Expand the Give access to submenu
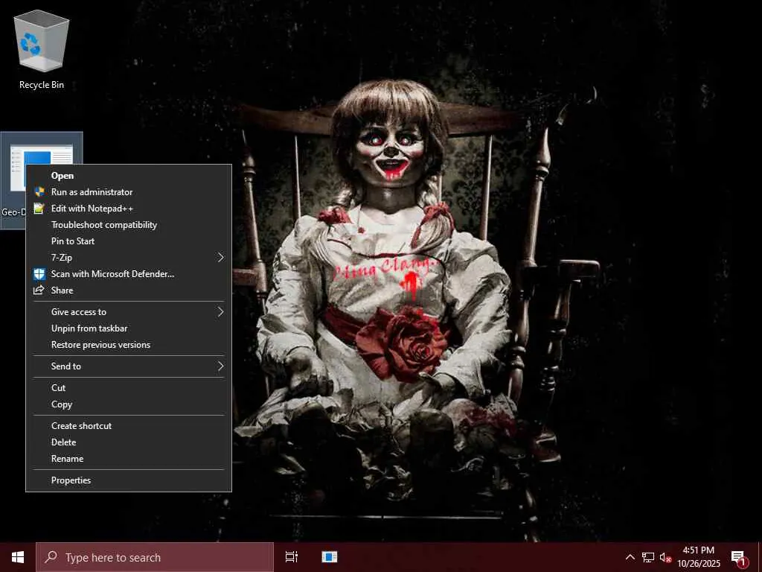The width and height of the screenshot is (762, 572). [x=129, y=312]
